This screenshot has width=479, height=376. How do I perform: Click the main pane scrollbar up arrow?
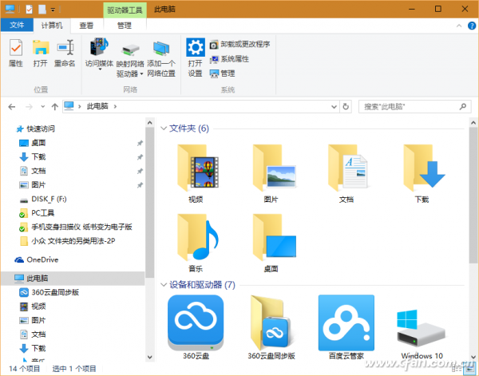point(473,123)
